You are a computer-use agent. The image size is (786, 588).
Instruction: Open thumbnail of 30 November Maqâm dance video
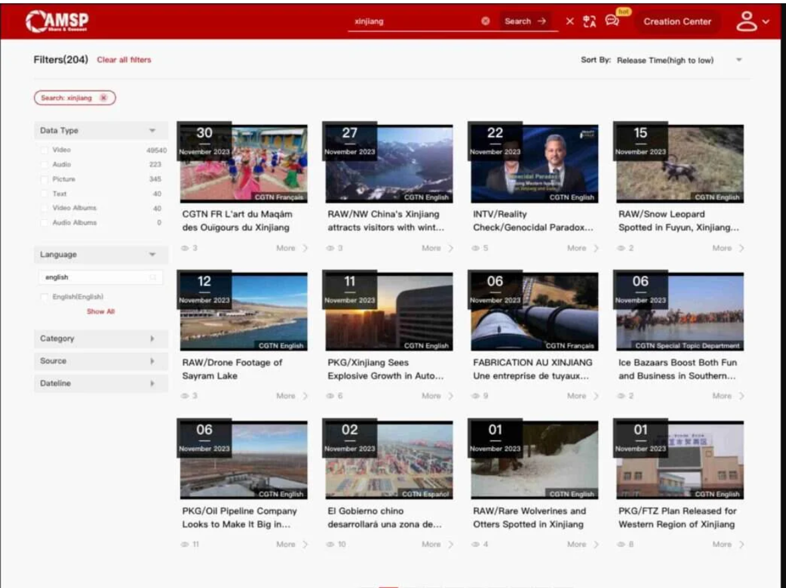244,163
